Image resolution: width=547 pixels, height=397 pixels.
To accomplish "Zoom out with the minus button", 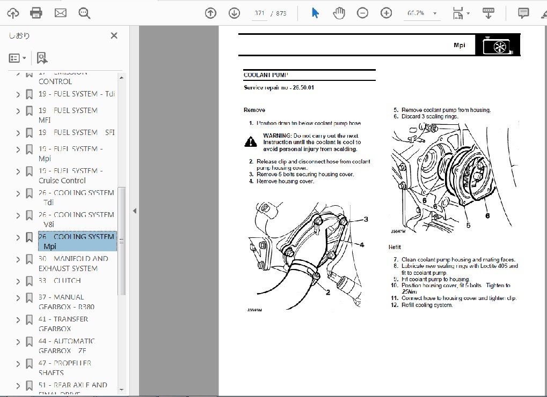I will (x=362, y=13).
